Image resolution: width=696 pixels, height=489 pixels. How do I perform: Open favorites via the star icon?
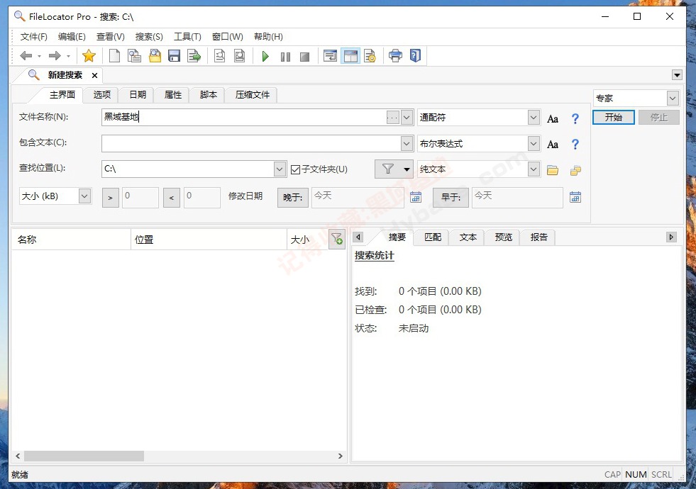90,55
